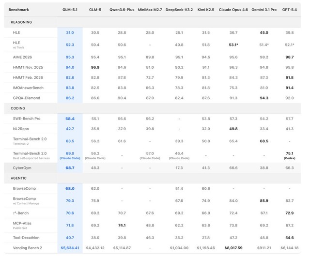310x257 pixels.
Task: Click the DeepSeek-V3.2 column header
Action: click(x=179, y=9)
